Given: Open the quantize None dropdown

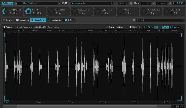Looking at the screenshot, I should (121, 3).
